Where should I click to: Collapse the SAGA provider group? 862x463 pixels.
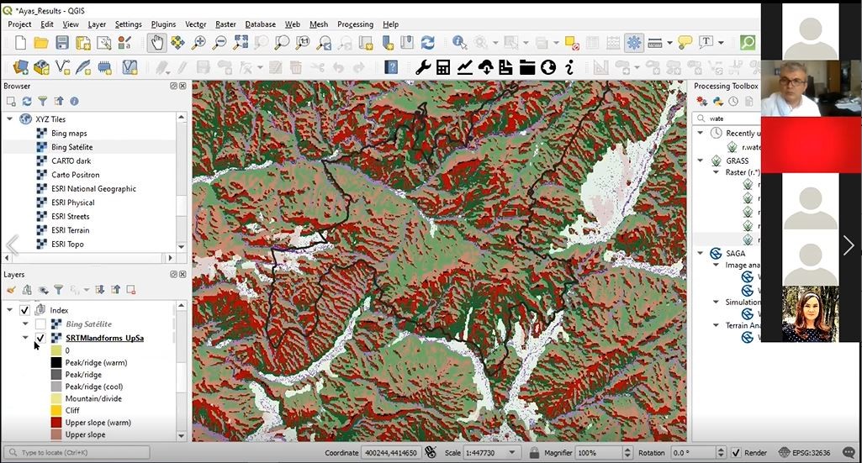coord(701,253)
